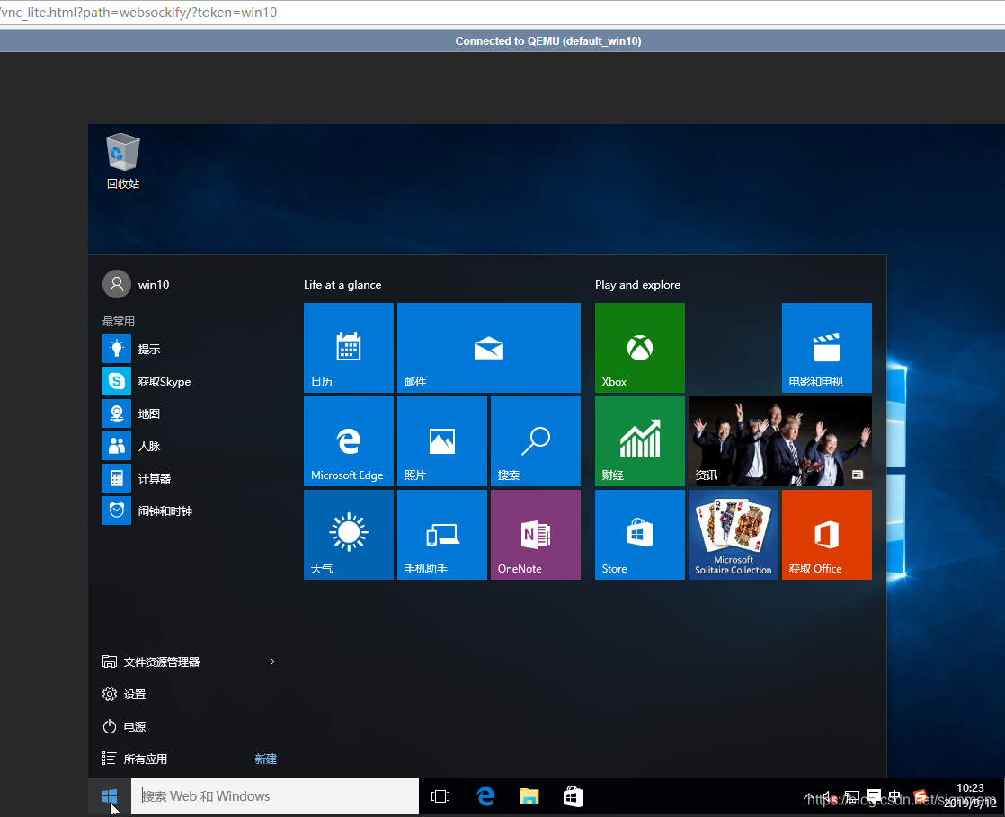Show hidden tray icons arrow

click(810, 798)
